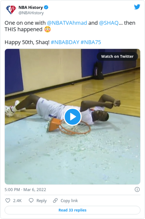145x219 pixels.
Task: Open Read 33 replies
Action: click(72, 210)
